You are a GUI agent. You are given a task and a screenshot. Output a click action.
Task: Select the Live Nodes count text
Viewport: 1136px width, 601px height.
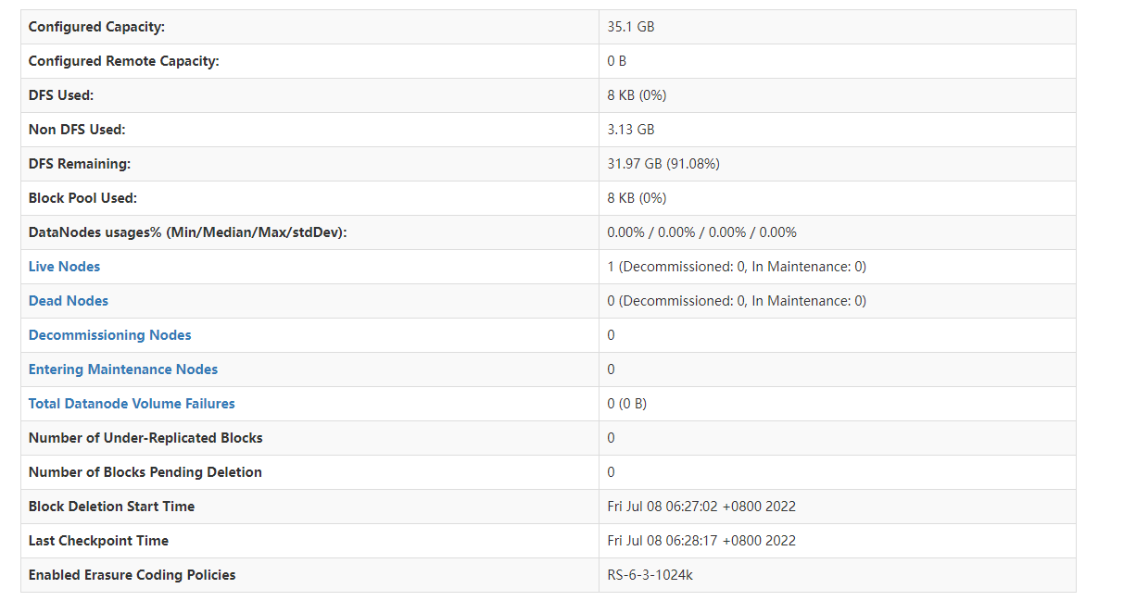pyautogui.click(x=737, y=267)
